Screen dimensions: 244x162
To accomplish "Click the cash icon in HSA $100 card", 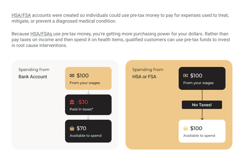I will coord(186,76).
